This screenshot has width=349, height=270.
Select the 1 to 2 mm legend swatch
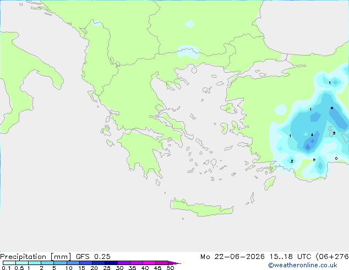[x=35, y=263]
